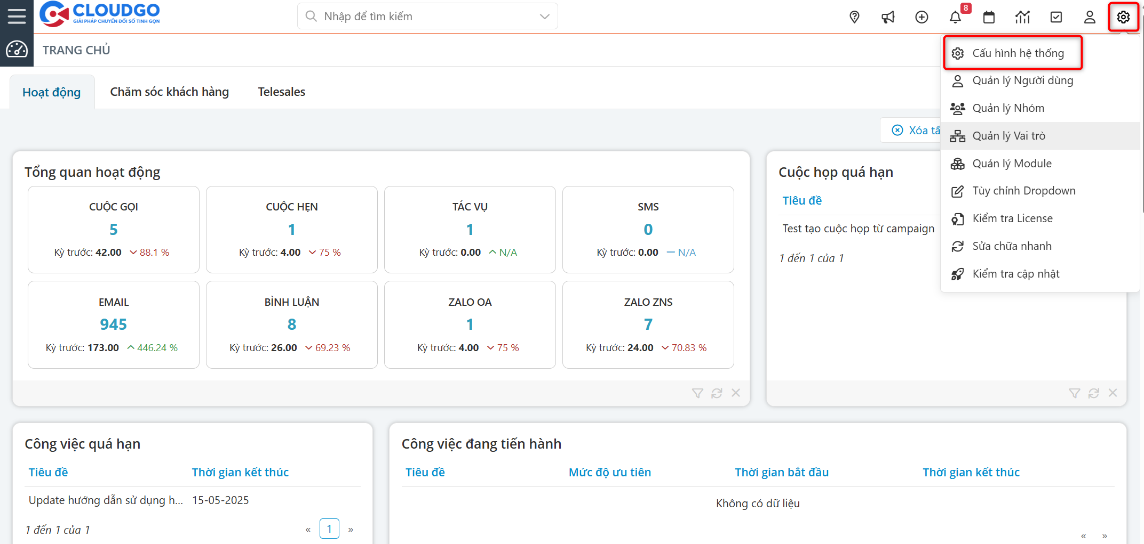1144x544 pixels.
Task: Filter the Tổng quan hoạt động widget
Action: (697, 393)
